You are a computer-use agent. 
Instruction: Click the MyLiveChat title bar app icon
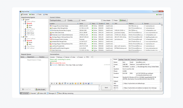(21, 12)
